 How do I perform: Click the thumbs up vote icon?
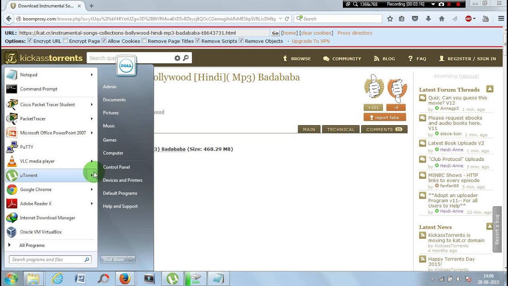pos(374,86)
